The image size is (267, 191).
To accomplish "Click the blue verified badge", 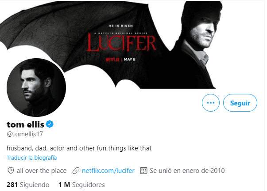I will coord(50,125).
